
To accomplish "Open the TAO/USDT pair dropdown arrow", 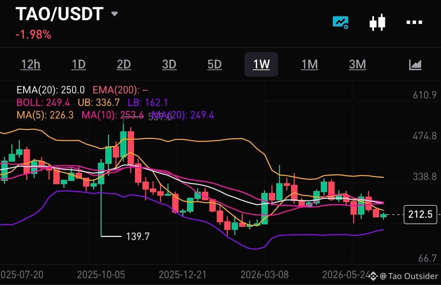I will (x=115, y=14).
